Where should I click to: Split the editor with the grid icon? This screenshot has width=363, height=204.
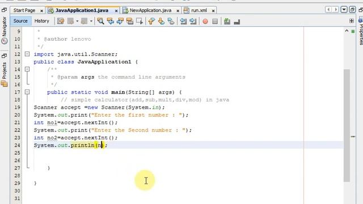pos(352,21)
